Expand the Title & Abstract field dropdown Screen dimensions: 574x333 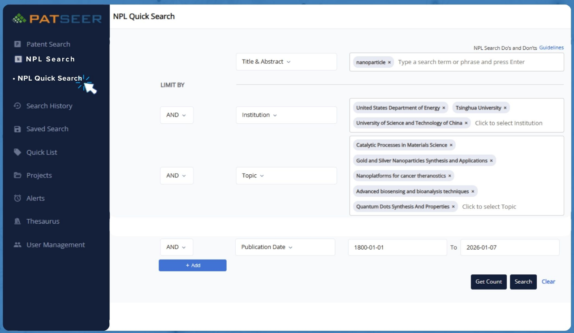pyautogui.click(x=286, y=62)
